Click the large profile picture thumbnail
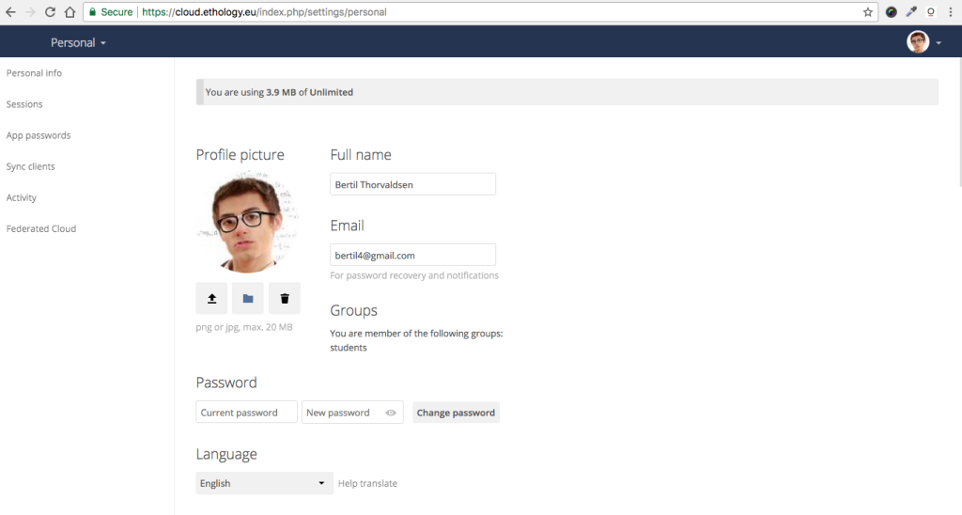This screenshot has width=962, height=515. click(x=248, y=222)
